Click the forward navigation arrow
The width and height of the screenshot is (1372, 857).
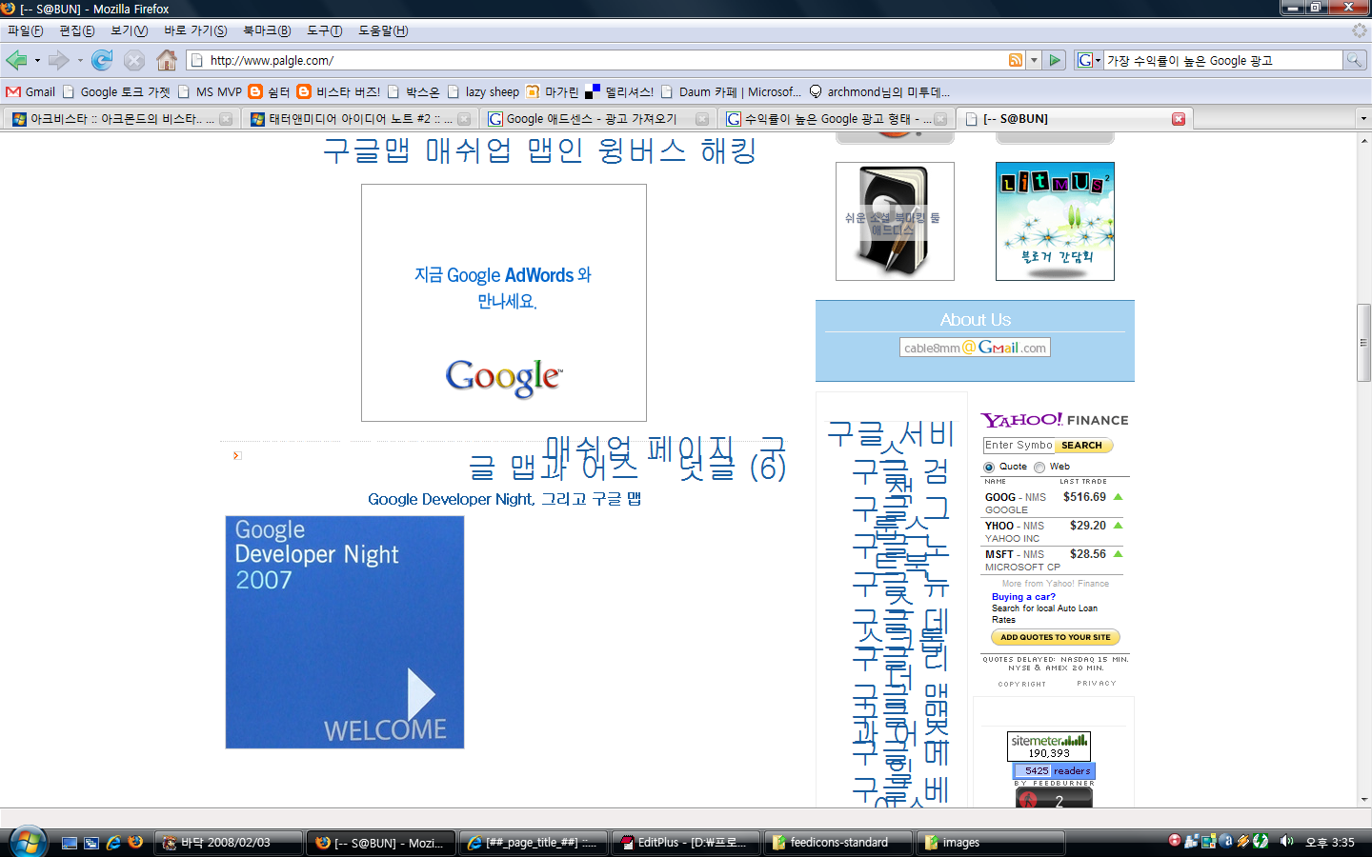[x=58, y=60]
